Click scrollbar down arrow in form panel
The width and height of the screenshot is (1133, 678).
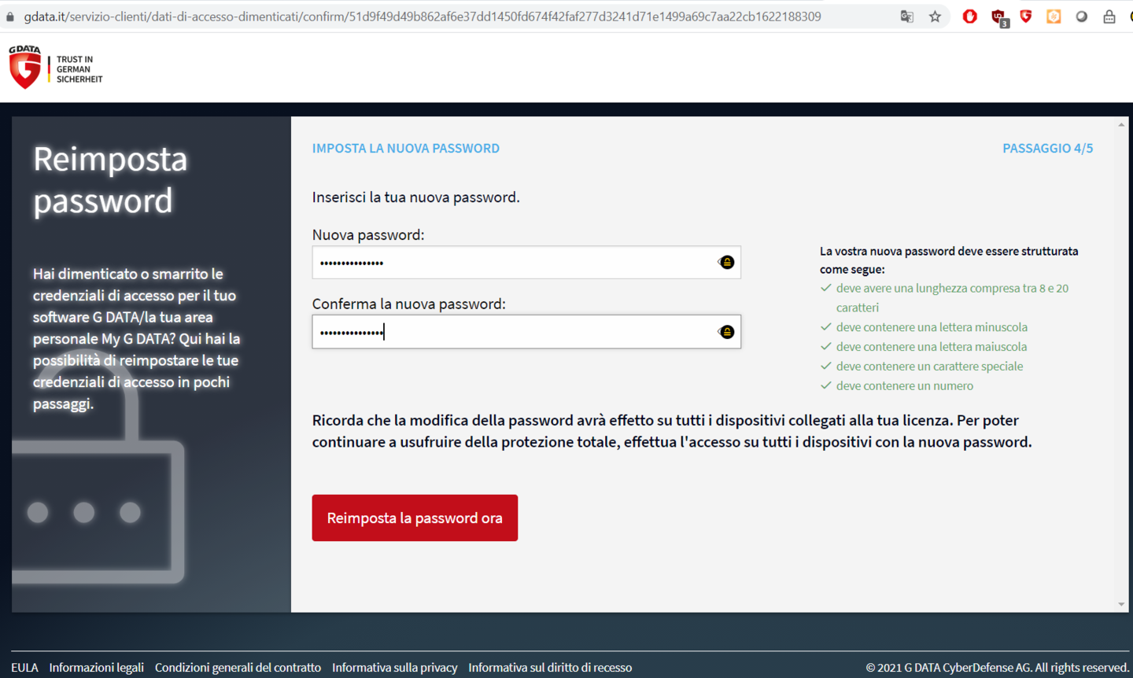1121,604
